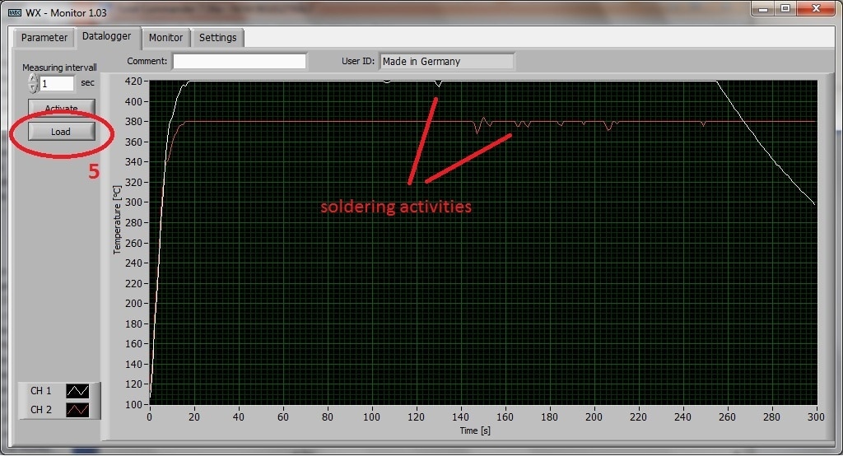Increase measuring interval with up arrow
This screenshot has width=843, height=456.
(x=33, y=78)
